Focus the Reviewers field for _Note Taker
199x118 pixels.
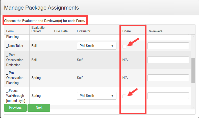(168, 46)
